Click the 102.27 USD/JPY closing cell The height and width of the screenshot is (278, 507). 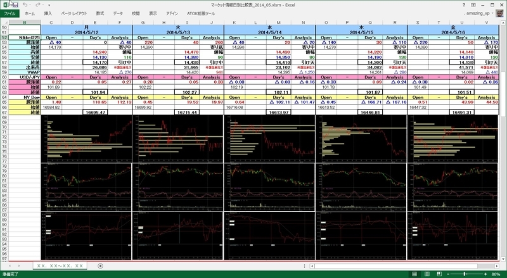click(x=187, y=92)
